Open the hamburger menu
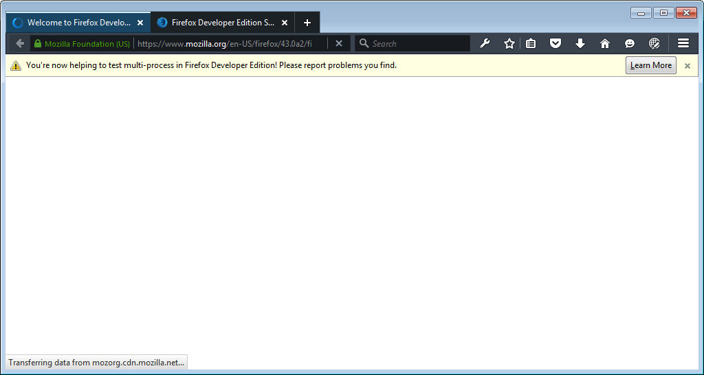This screenshot has height=375, width=704. pos(683,43)
